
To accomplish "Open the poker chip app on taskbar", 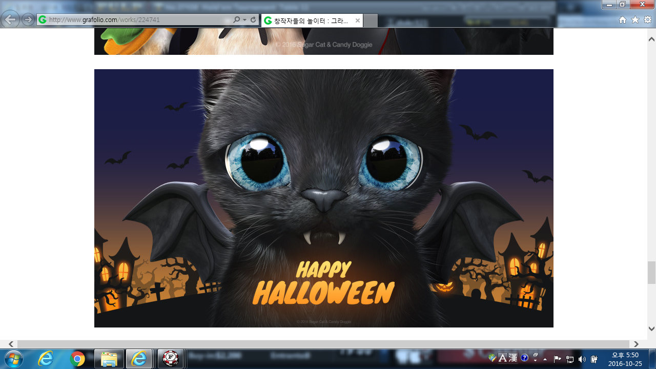I will click(170, 359).
